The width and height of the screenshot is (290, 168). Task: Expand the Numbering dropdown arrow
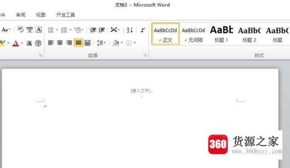click(71, 30)
